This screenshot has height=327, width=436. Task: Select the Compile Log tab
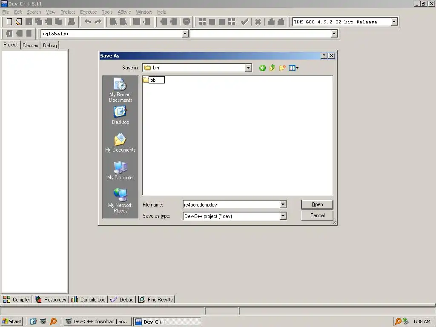pos(88,299)
